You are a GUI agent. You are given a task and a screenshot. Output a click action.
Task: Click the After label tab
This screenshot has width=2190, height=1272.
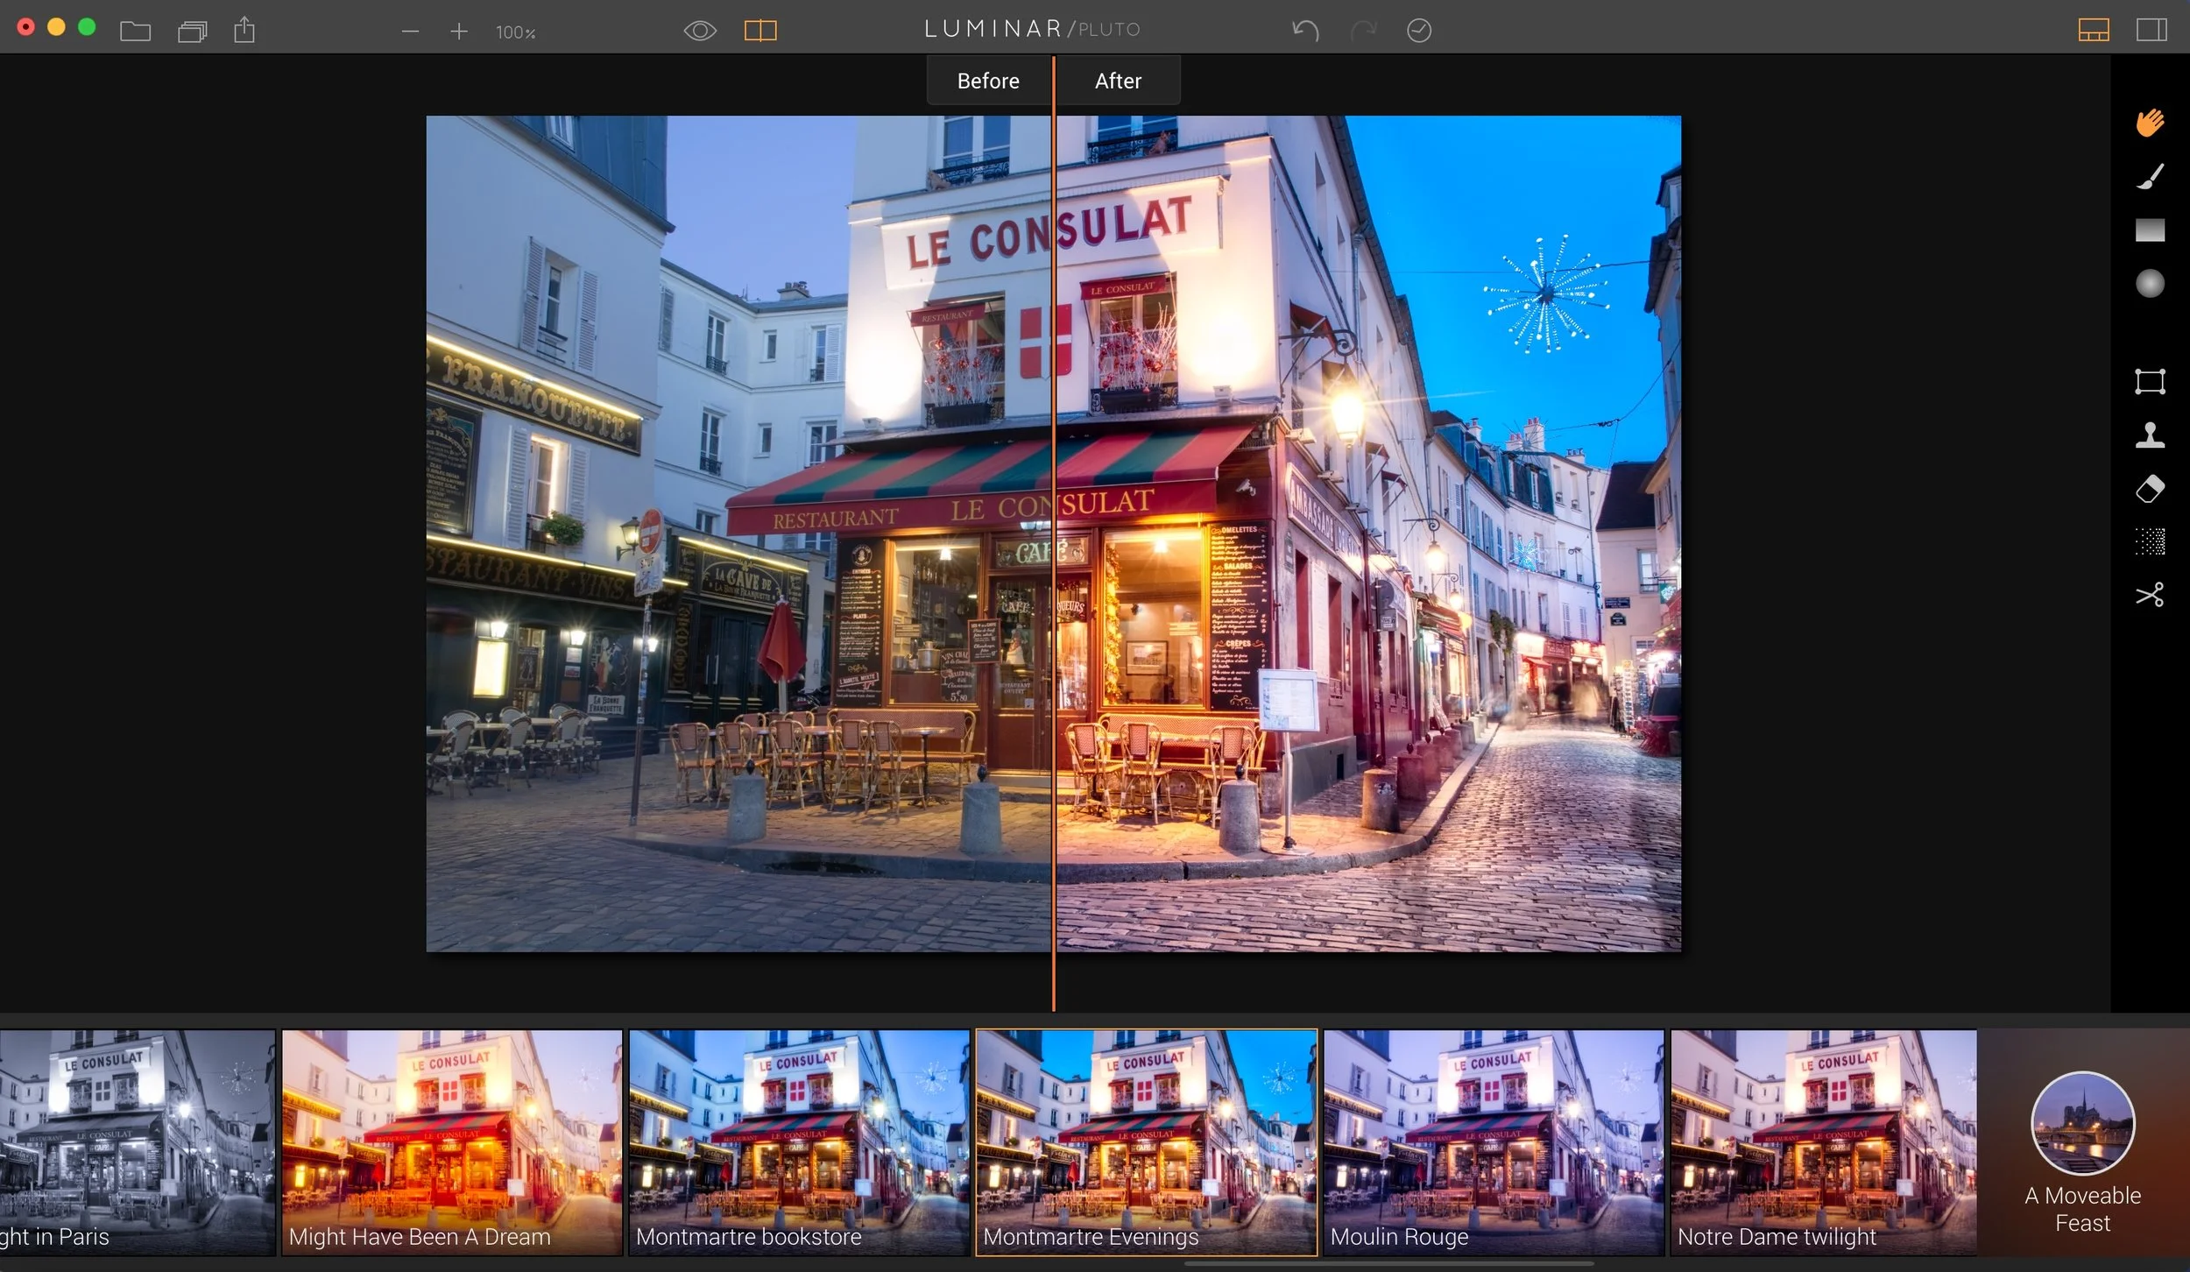[x=1118, y=81]
